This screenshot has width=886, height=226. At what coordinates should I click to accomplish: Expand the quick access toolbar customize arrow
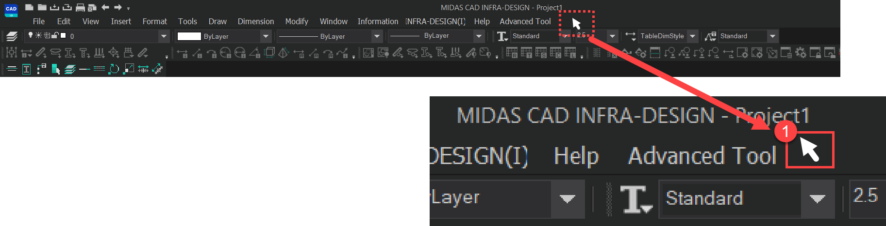(128, 8)
